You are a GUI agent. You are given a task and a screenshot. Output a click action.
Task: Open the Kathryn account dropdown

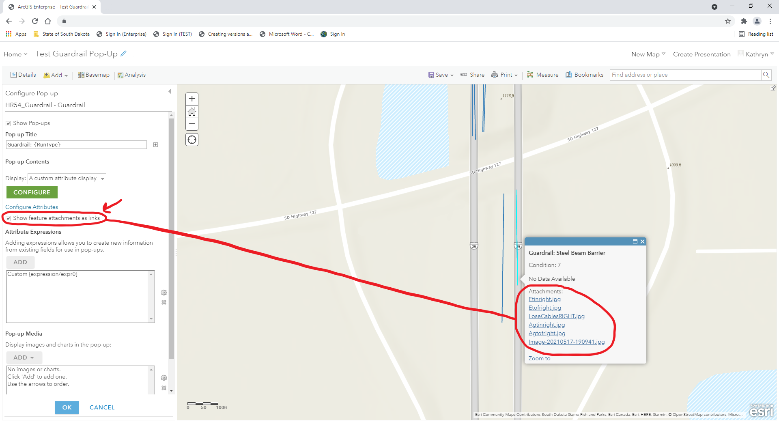pos(756,54)
